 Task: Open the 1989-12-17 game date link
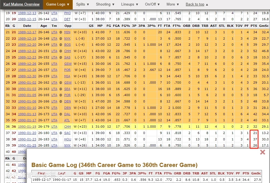pos(27,32)
